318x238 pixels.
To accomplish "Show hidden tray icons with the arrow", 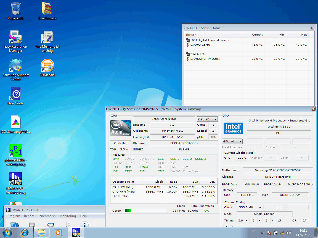I will 262,233.
